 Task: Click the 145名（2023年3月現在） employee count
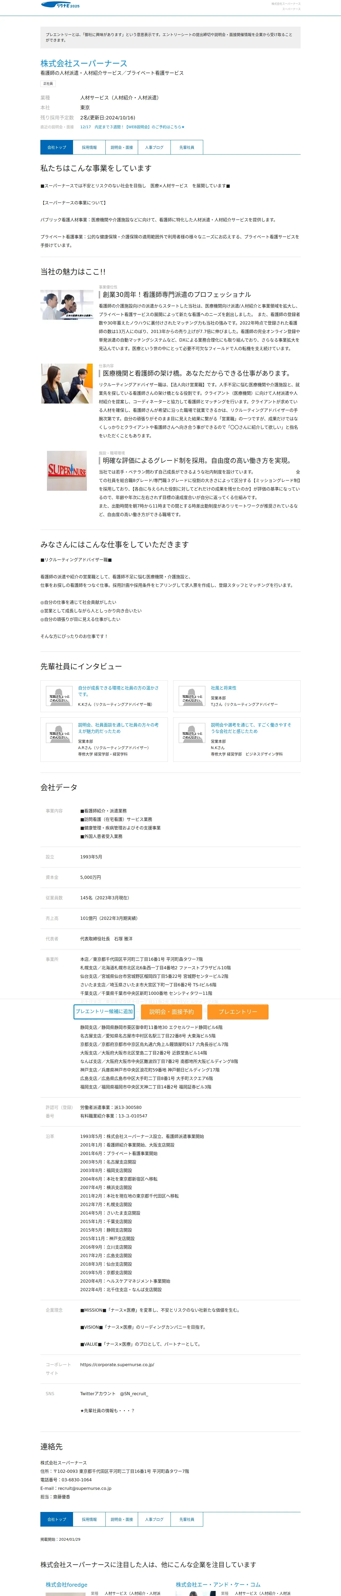coord(105,898)
